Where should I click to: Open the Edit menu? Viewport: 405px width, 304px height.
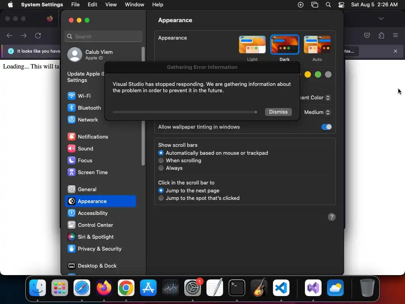92,5
